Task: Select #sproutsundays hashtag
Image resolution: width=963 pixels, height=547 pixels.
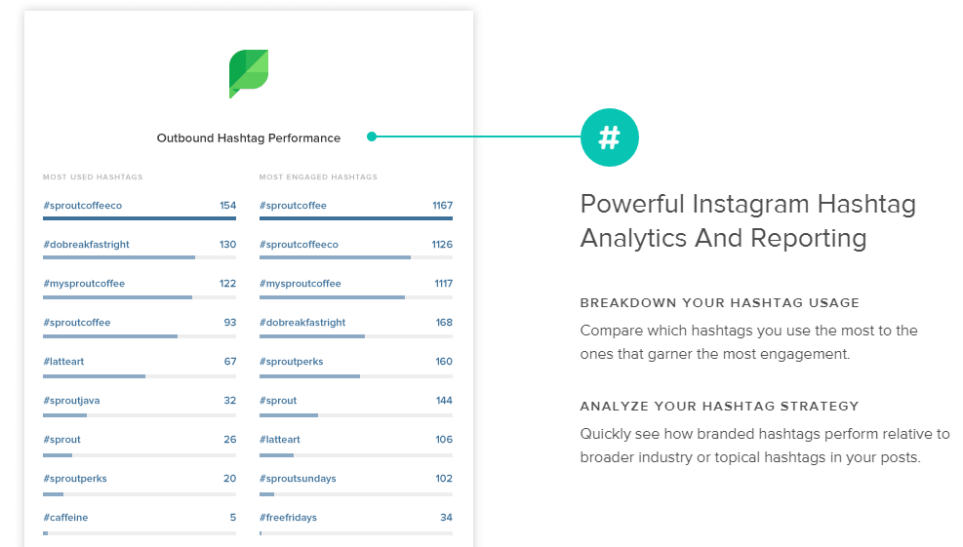Action: pyautogui.click(x=298, y=478)
